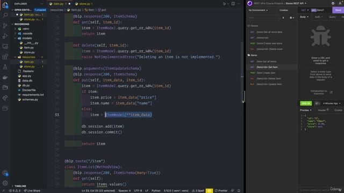Open schemas.py in the file explorer
This screenshot has height=193, width=344.
coord(30,100)
